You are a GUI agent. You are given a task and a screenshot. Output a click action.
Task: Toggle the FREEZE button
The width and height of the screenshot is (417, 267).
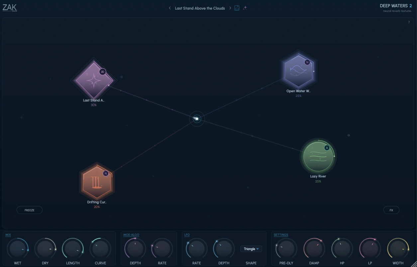click(30, 210)
